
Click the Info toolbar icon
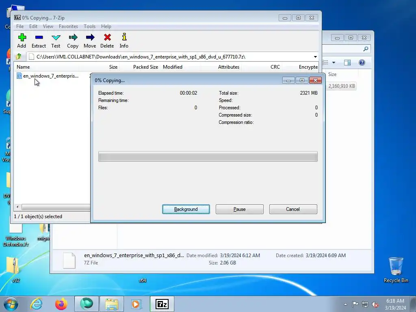coord(124,41)
